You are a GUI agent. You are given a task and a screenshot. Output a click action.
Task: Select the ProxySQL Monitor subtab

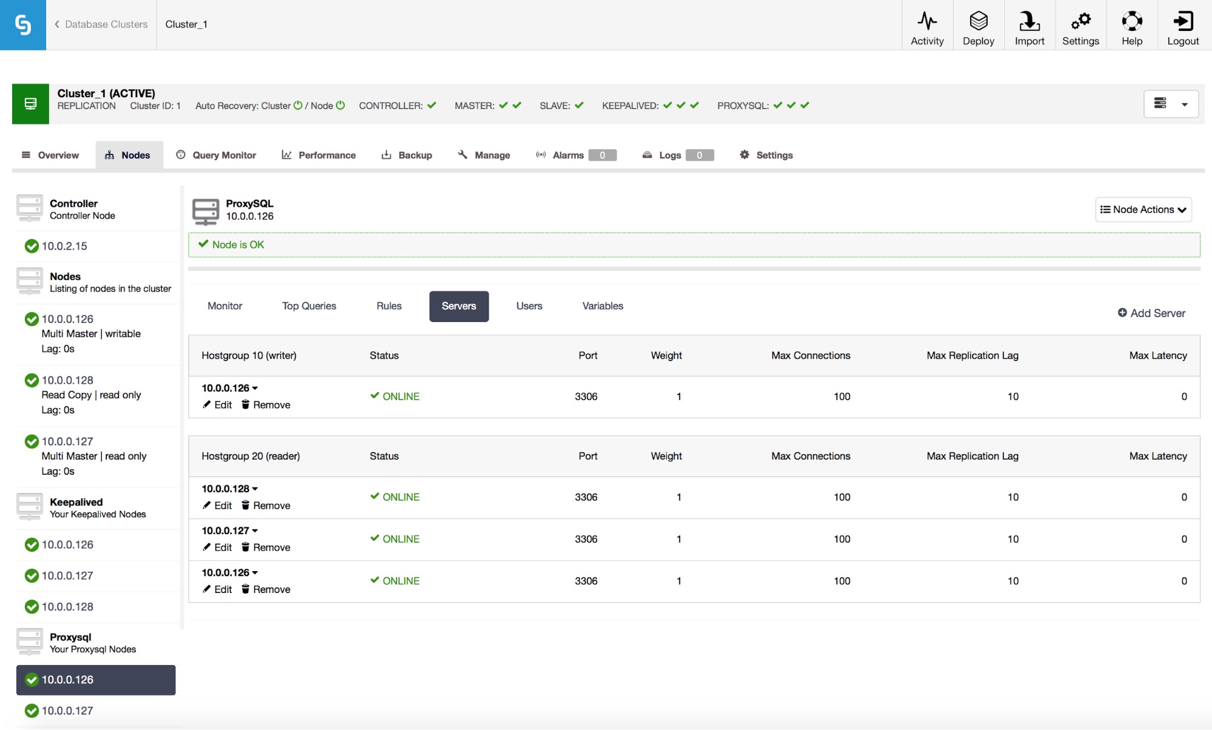225,306
